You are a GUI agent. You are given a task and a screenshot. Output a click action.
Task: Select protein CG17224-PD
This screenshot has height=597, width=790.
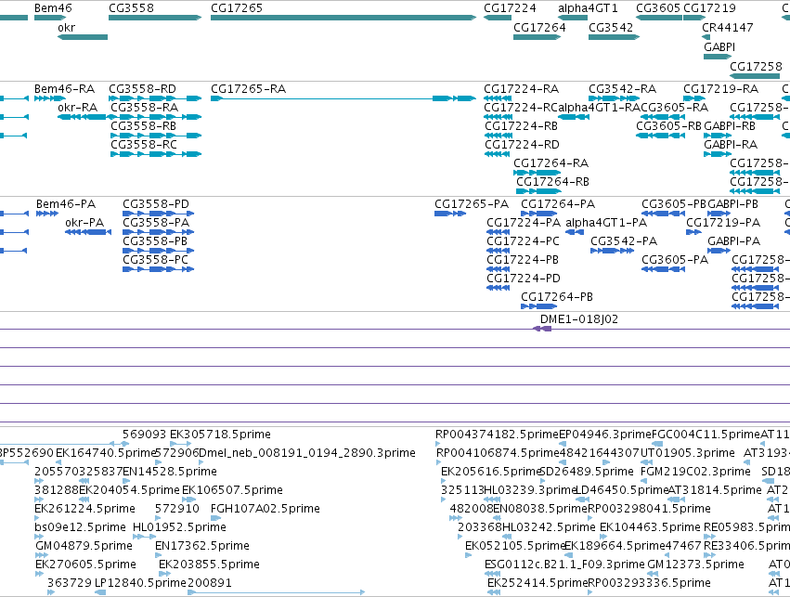click(x=524, y=279)
